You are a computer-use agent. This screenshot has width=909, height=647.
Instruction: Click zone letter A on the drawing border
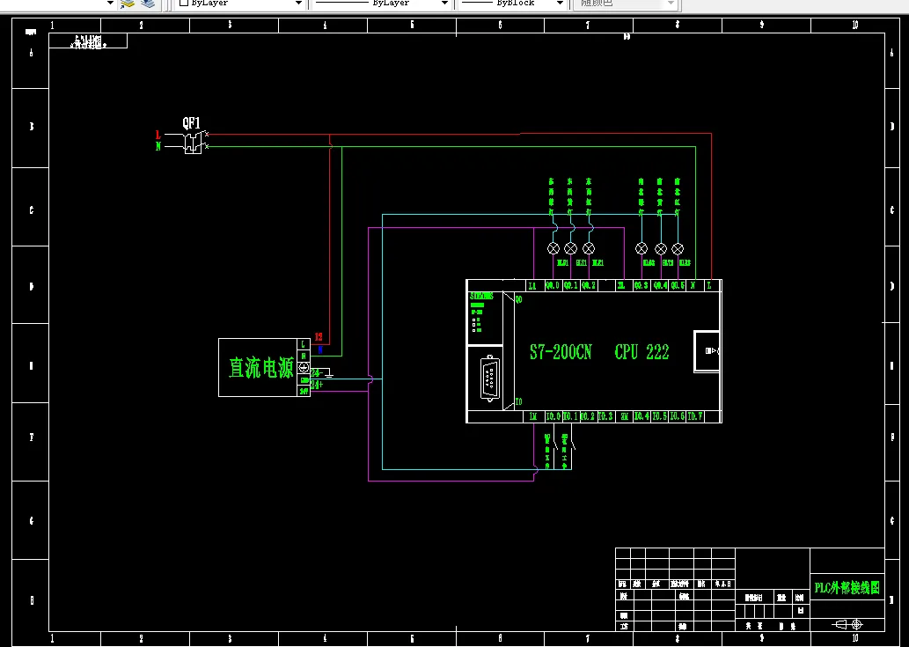tap(30, 52)
